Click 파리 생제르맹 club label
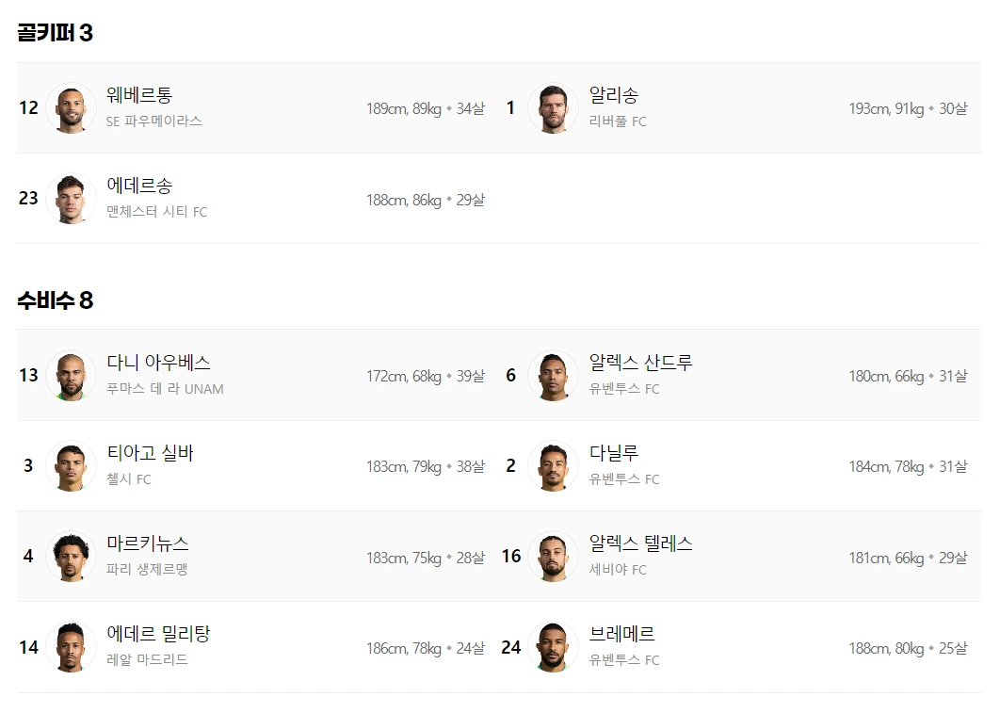Viewport: 1000px width, 713px height. point(147,570)
